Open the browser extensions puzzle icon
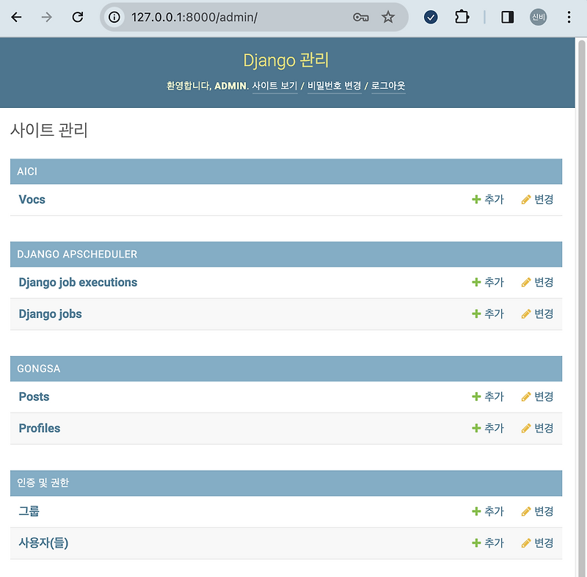 tap(463, 16)
